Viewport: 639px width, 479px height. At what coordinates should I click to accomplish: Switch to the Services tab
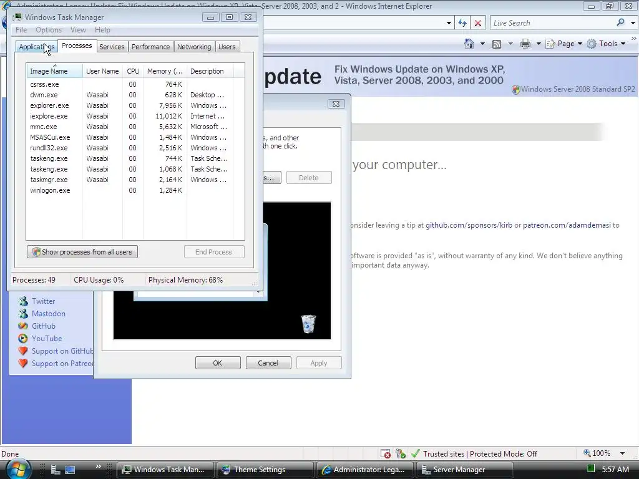pyautogui.click(x=112, y=47)
